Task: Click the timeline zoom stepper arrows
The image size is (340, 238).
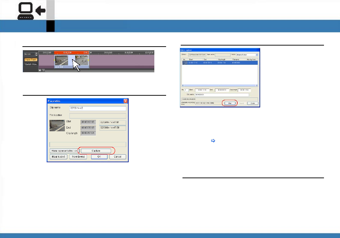Action: (36, 54)
